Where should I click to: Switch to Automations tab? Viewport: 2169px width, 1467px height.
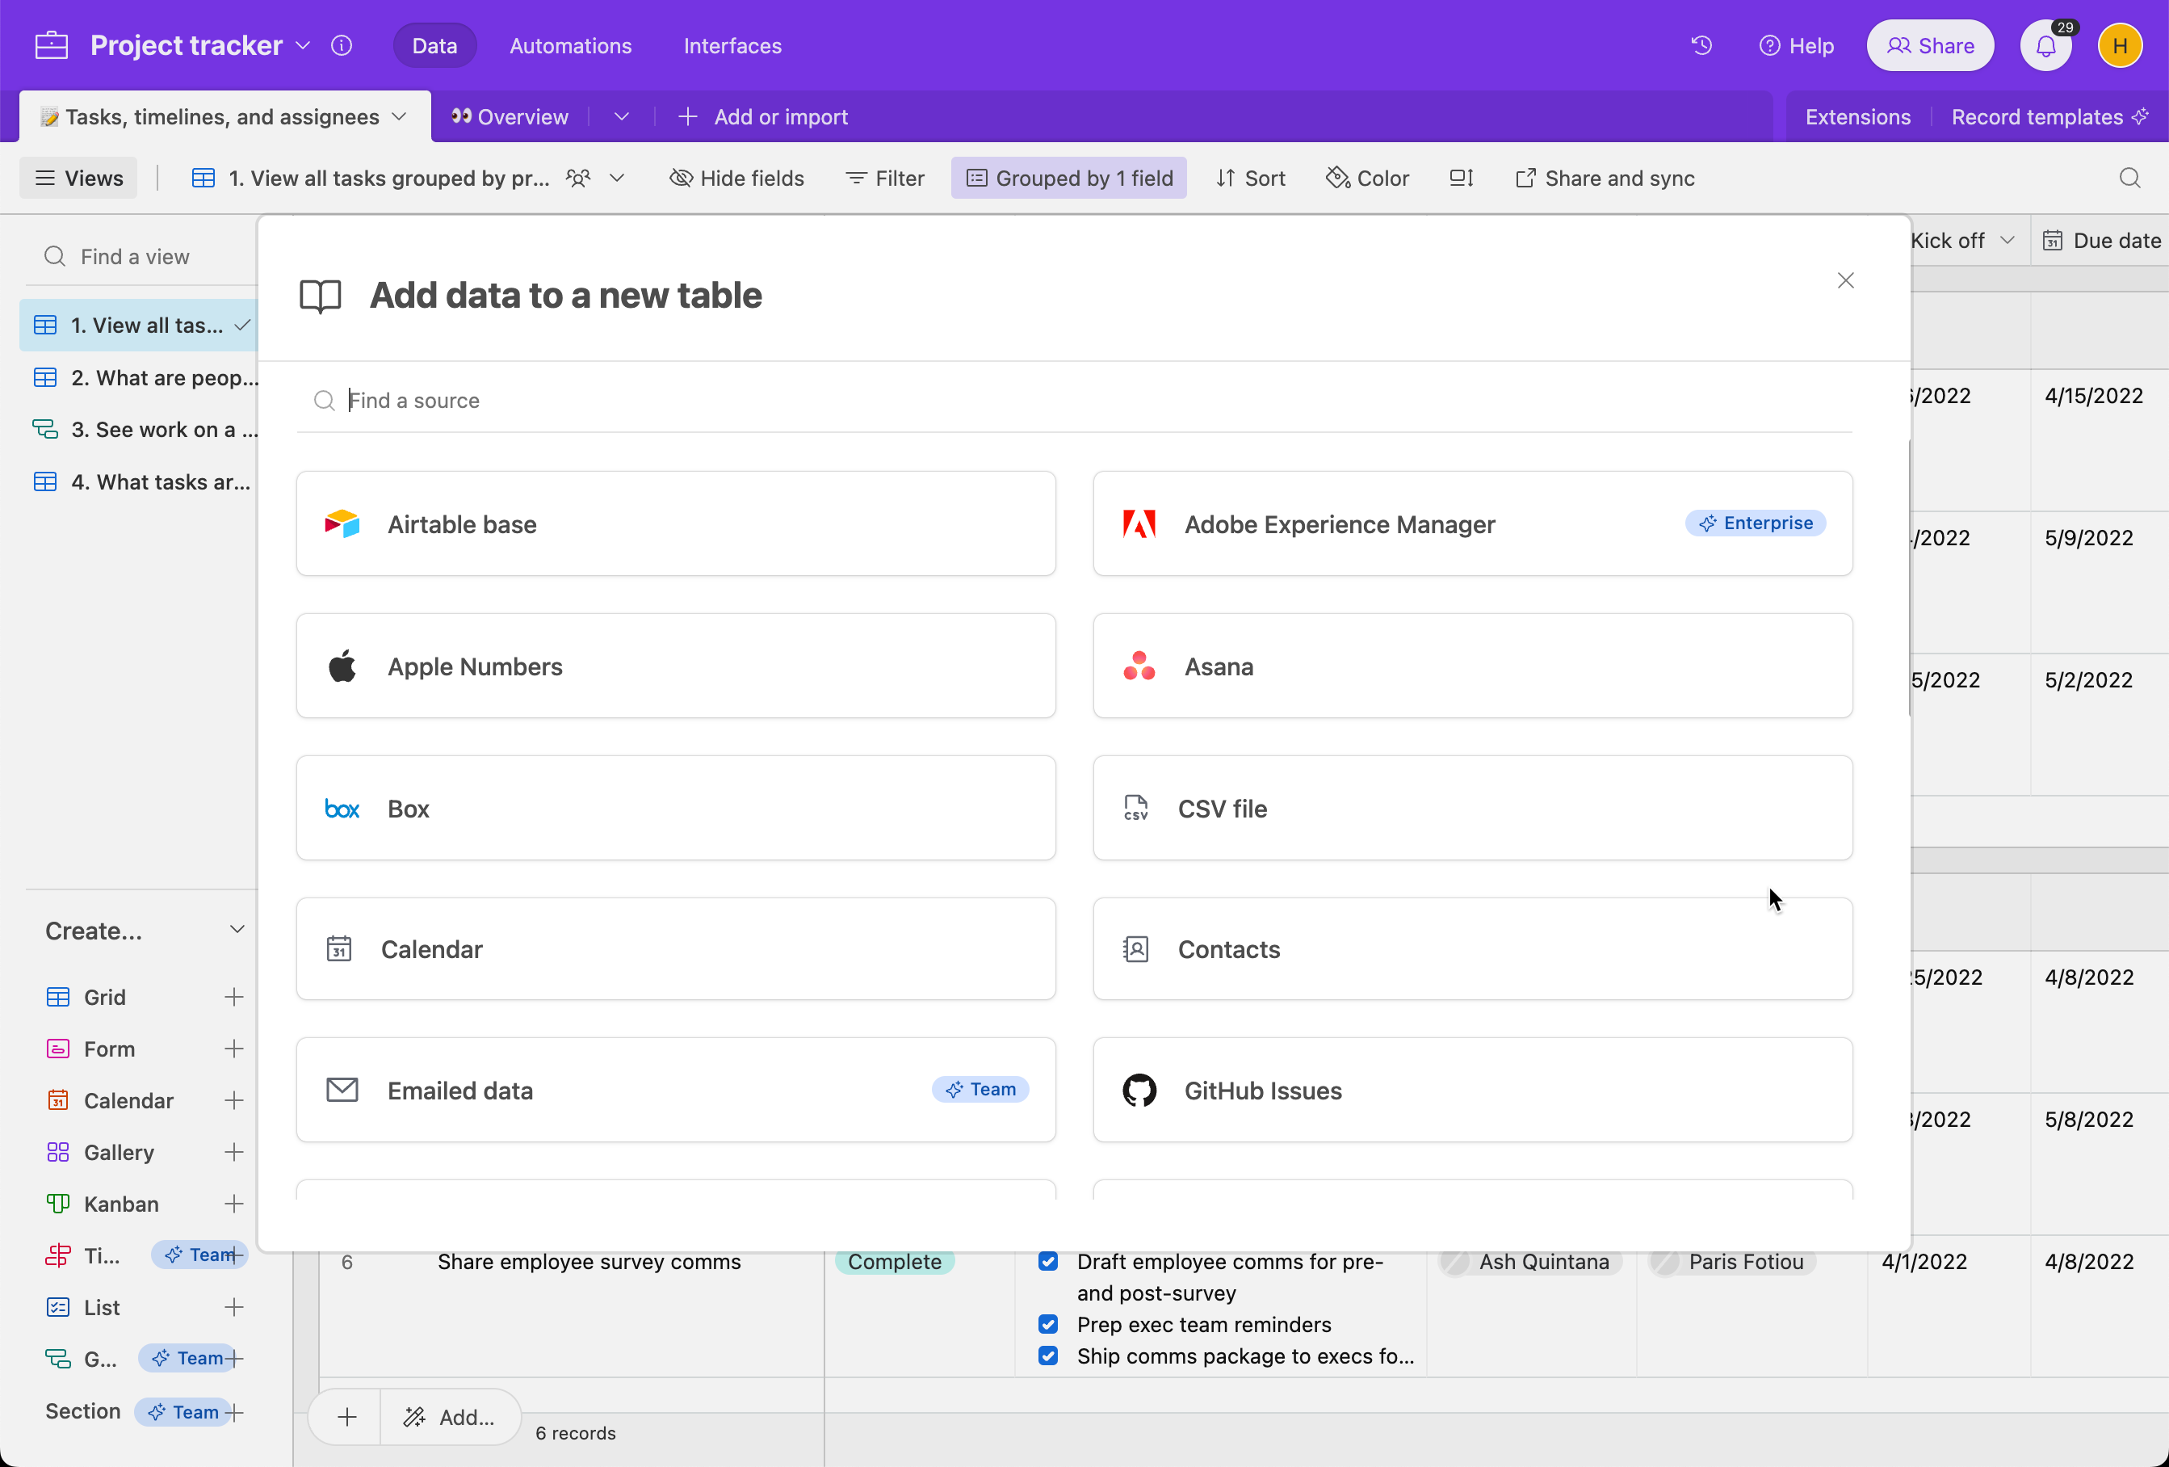pyautogui.click(x=570, y=46)
